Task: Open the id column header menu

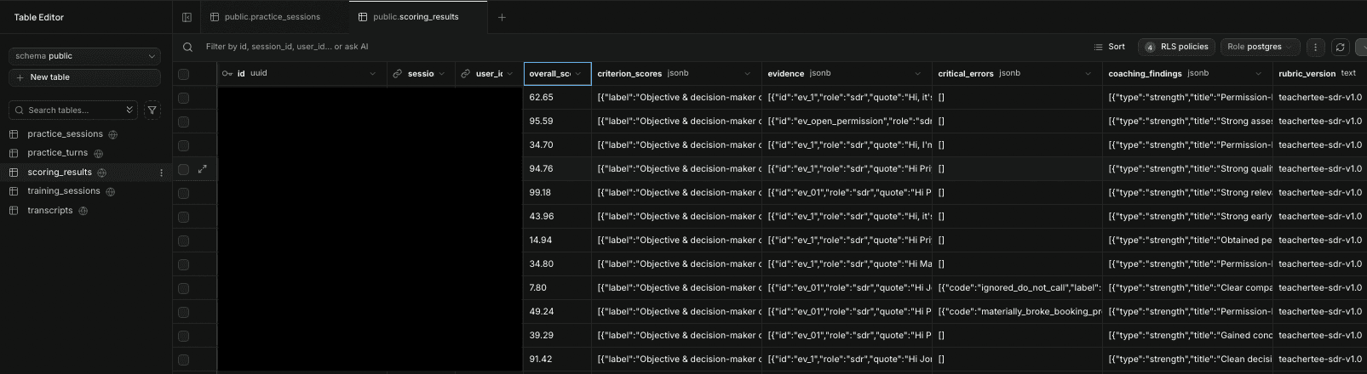Action: (372, 74)
